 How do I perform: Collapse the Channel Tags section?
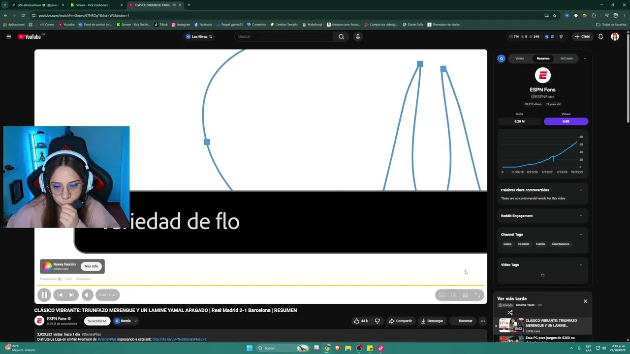click(x=581, y=235)
